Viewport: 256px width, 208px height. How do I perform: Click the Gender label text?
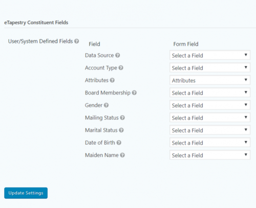click(94, 105)
